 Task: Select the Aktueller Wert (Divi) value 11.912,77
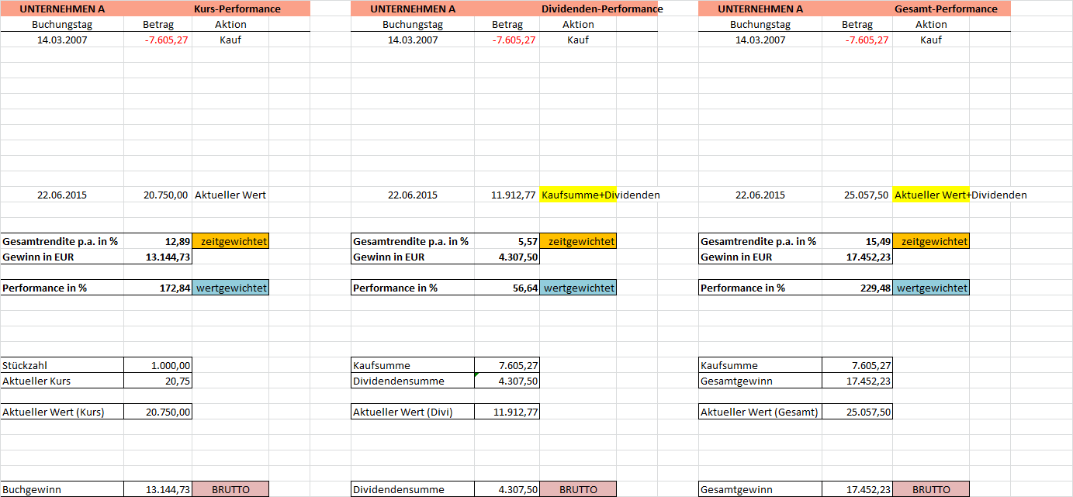coord(507,412)
